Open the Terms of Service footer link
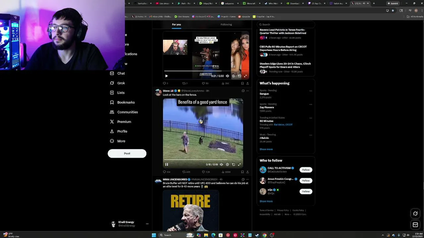Image resolution: width=424 pixels, height=238 pixels. pyautogui.click(x=266, y=211)
